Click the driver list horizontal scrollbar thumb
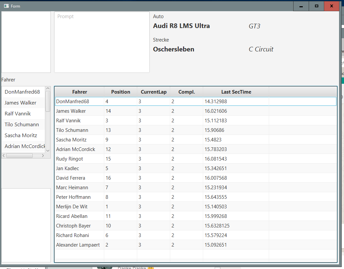Image resolution: width=344 pixels, height=269 pixels. [x=19, y=156]
